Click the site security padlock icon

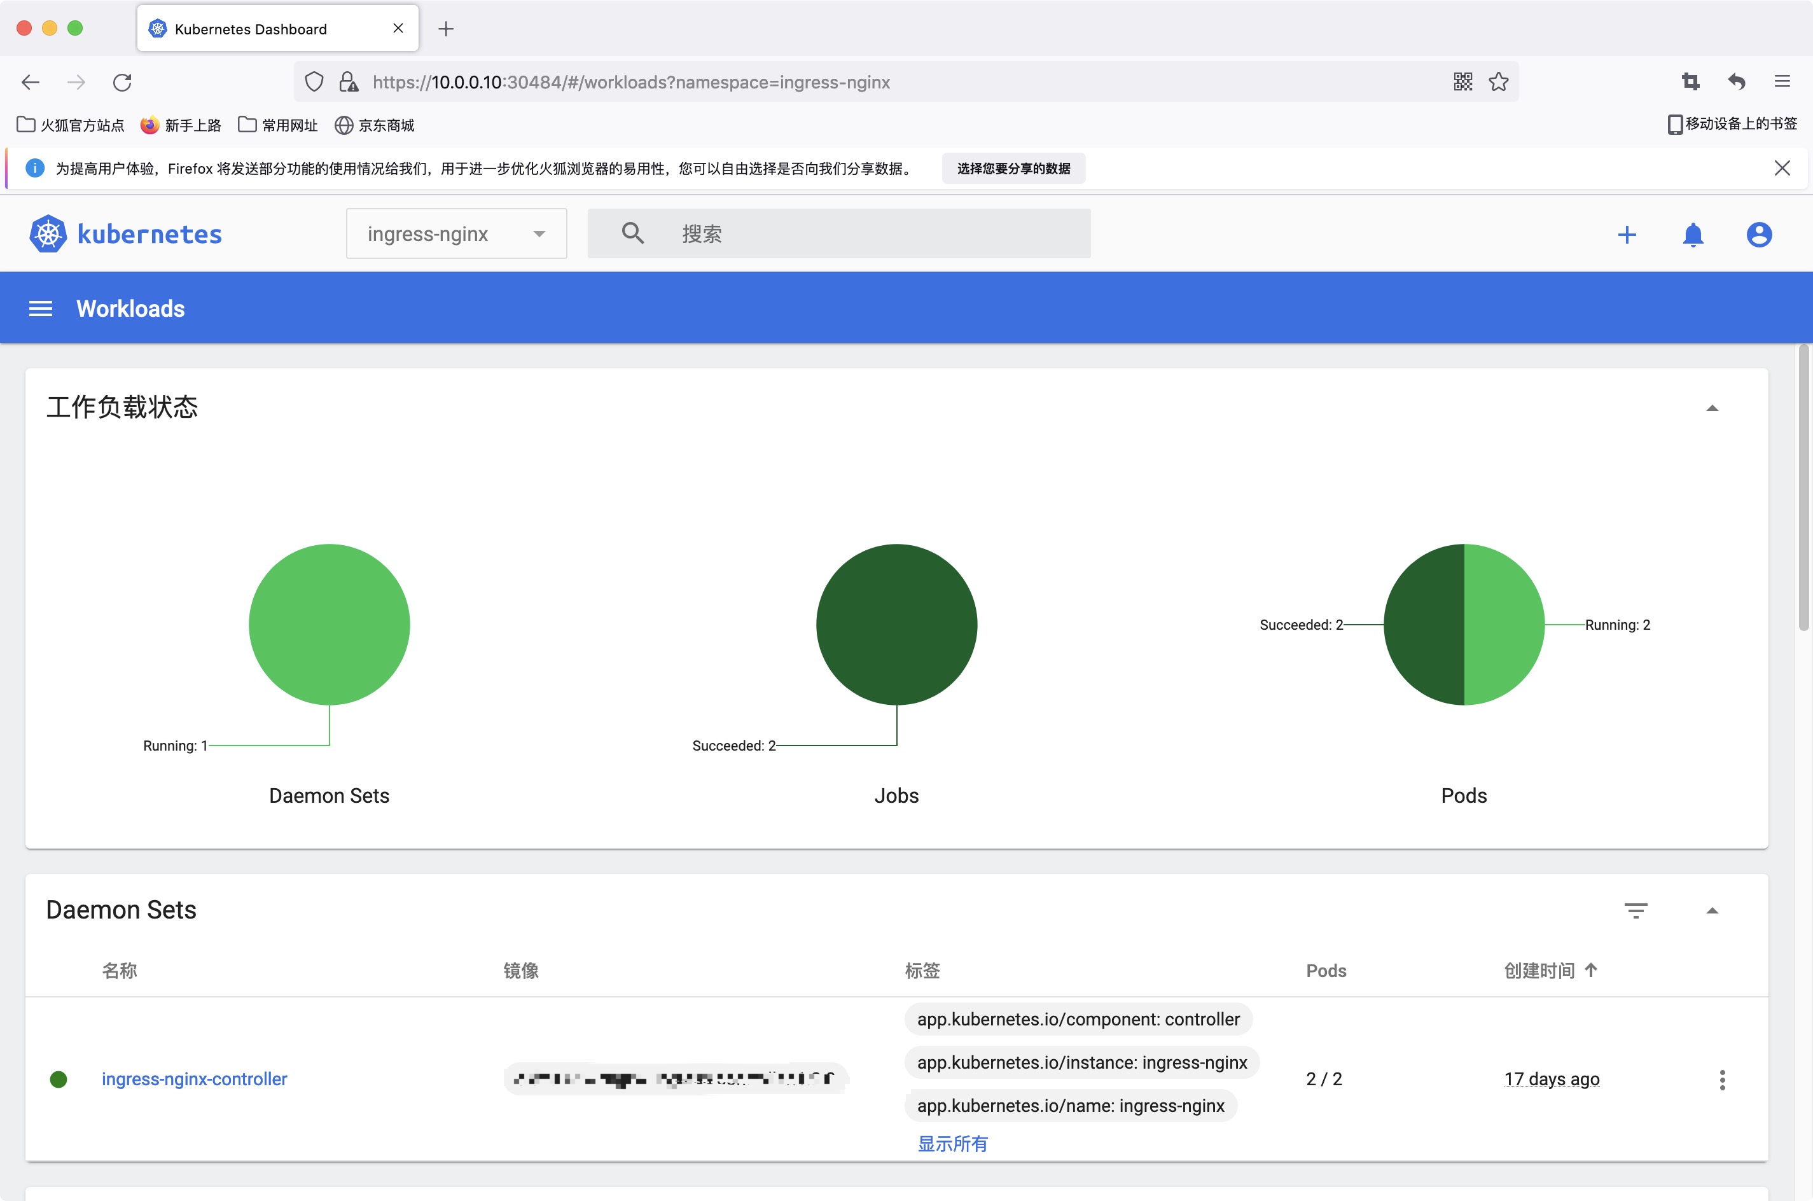(349, 82)
